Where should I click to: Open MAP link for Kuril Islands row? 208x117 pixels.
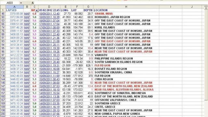coord(27,27)
